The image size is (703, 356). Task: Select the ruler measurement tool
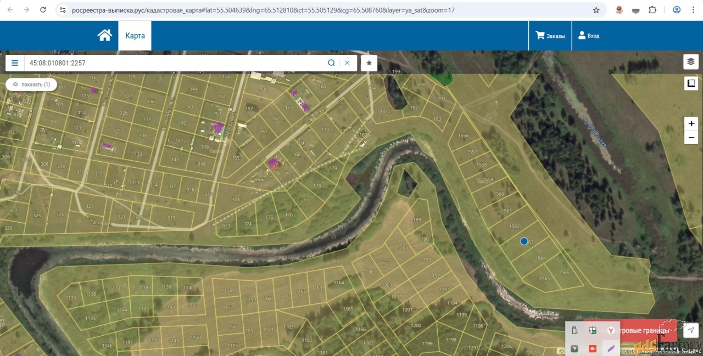[691, 83]
